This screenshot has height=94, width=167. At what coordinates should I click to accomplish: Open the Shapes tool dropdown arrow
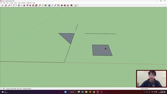(21, 5)
